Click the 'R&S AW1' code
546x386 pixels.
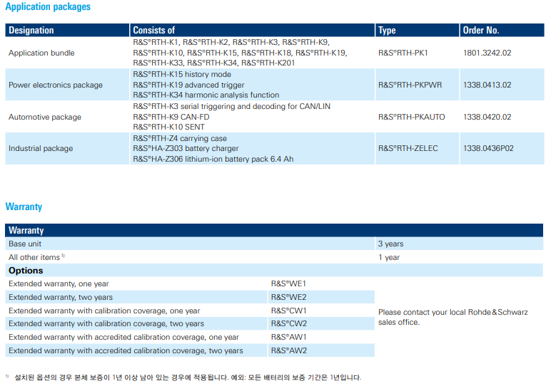(x=288, y=338)
